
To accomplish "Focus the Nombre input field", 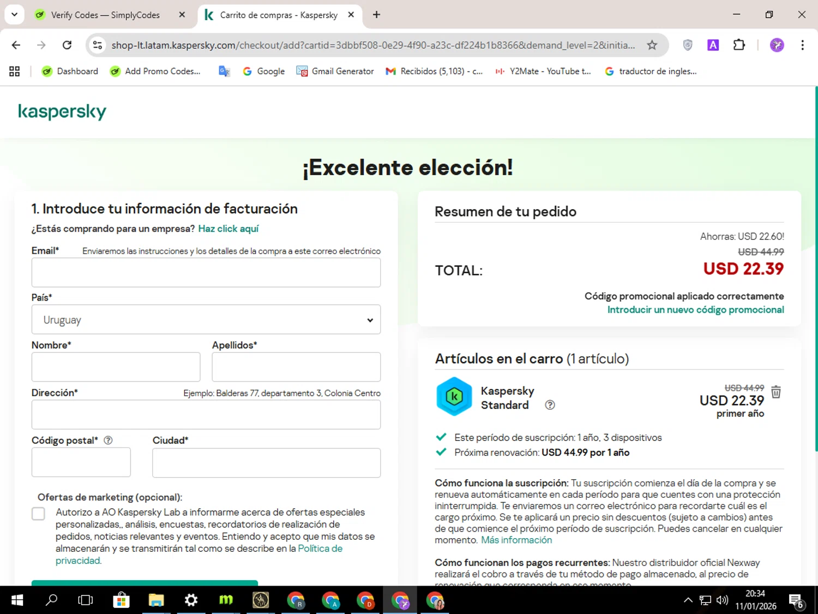I will [116, 367].
